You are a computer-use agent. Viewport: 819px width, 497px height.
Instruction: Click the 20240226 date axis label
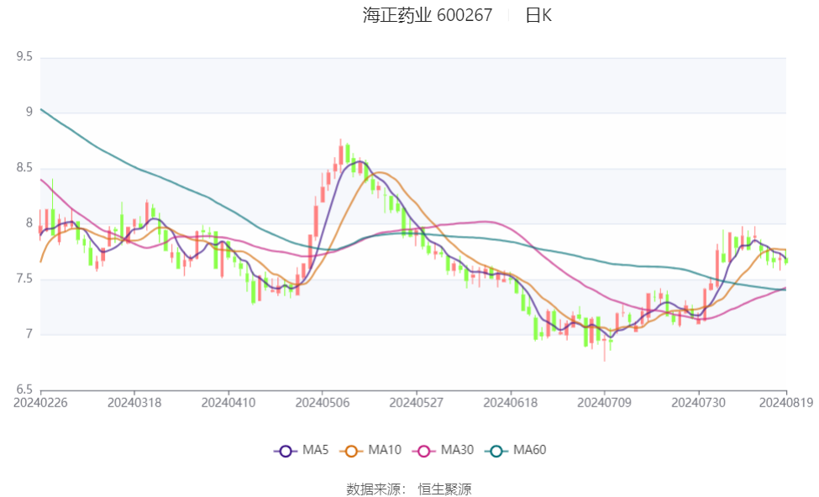click(40, 402)
